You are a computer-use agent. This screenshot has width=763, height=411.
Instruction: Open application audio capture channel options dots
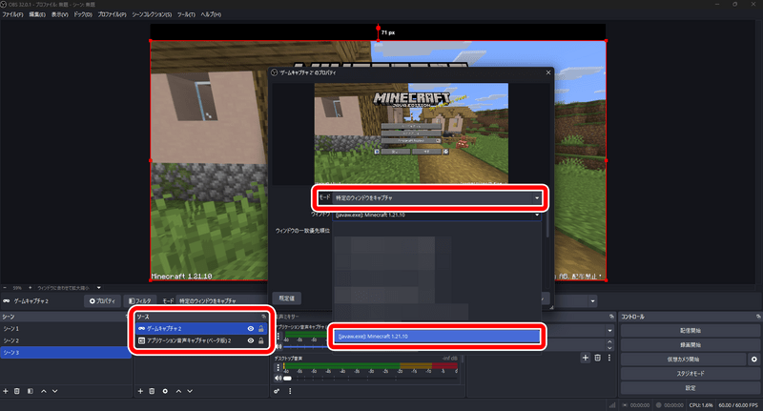278,336
